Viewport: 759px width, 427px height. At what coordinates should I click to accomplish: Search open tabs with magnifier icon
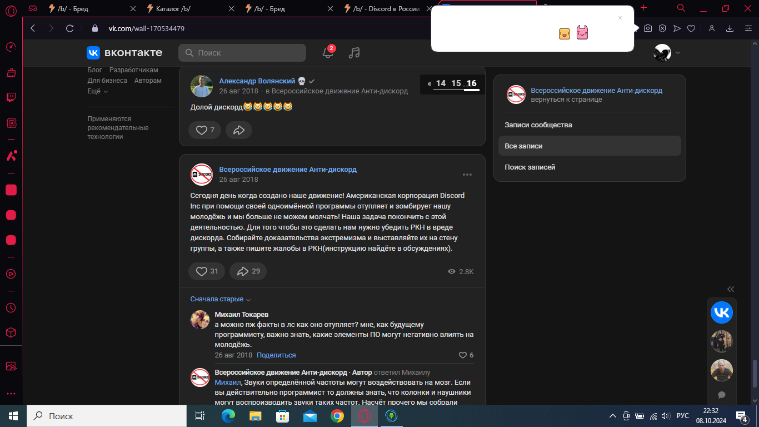click(681, 8)
